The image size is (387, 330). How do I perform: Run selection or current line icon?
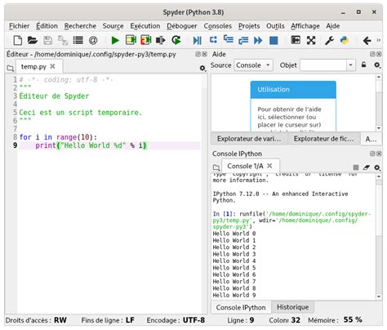tap(161, 41)
